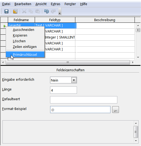
Task: Open the Extras menu
Action: [x=55, y=4]
